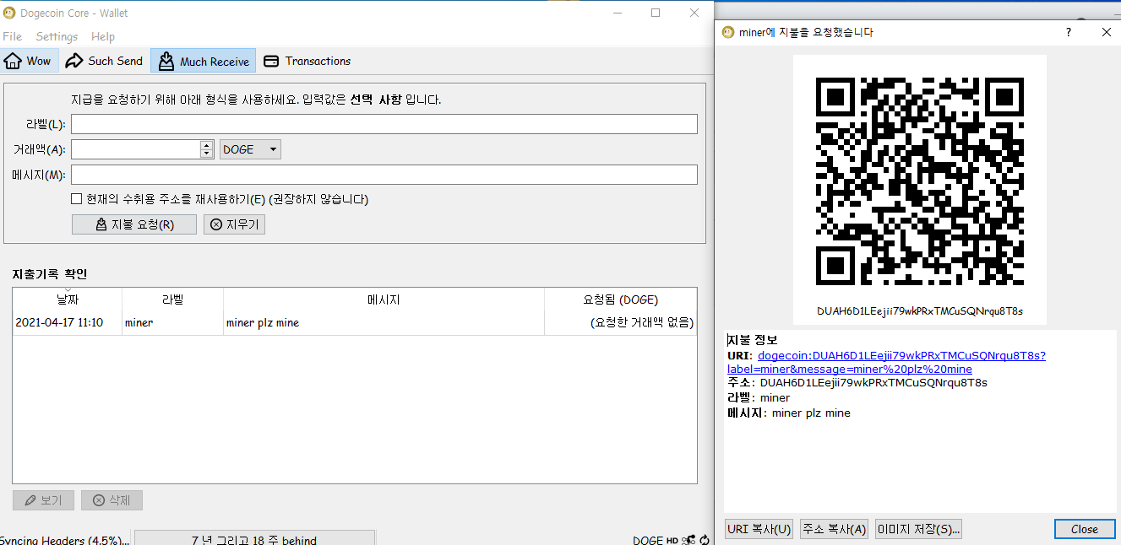The height and width of the screenshot is (545, 1121).
Task: Switch to the Such Send tab
Action: click(104, 61)
